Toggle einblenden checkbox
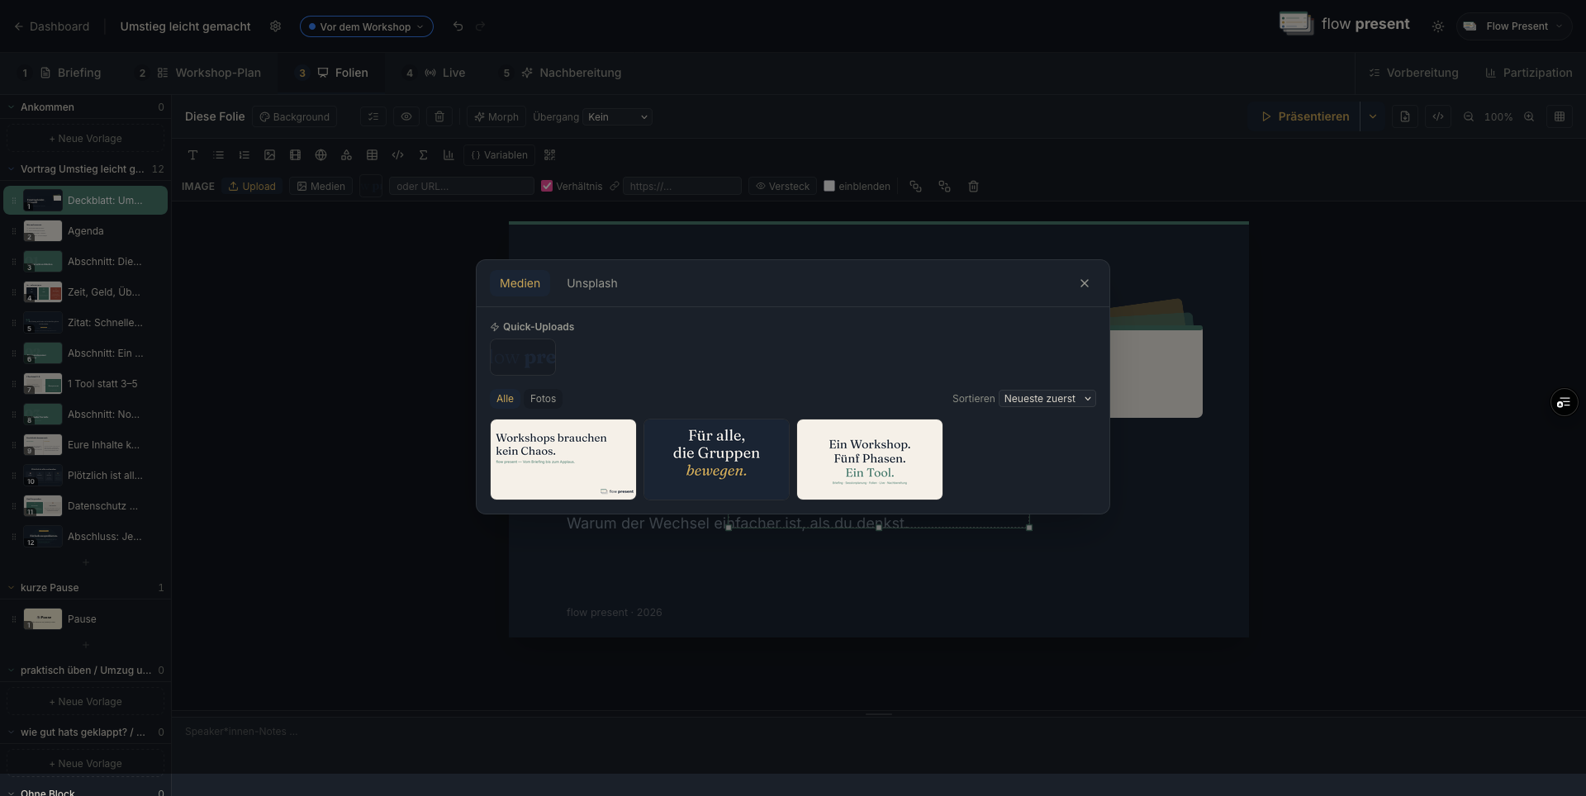This screenshot has width=1586, height=796. [829, 186]
